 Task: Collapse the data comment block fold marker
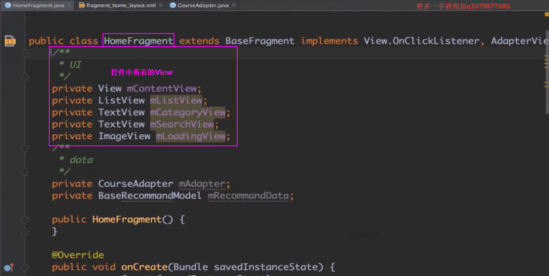point(25,148)
